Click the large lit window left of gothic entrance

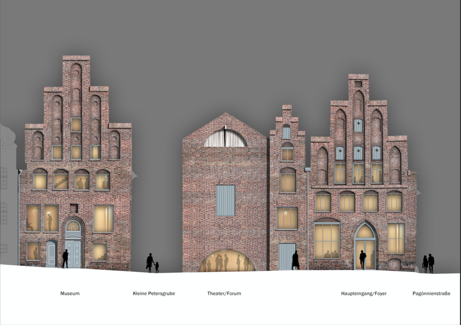[327, 240]
